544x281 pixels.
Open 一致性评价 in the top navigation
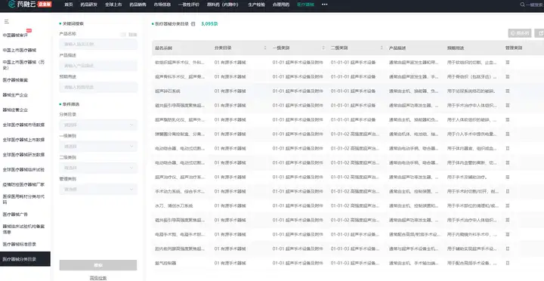(x=189, y=5)
